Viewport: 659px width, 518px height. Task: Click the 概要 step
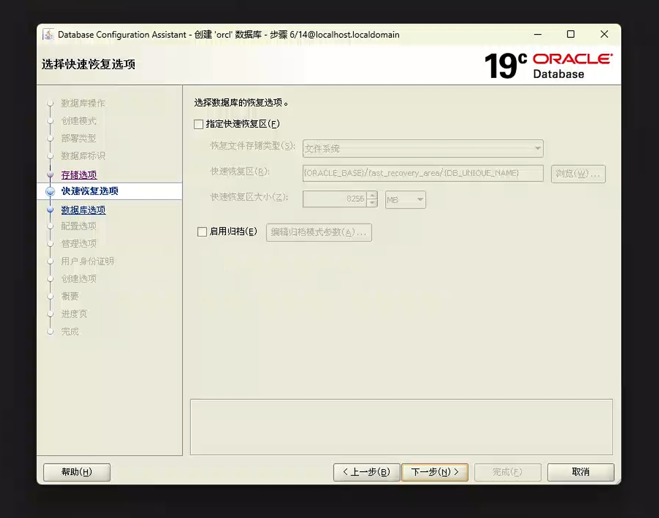click(x=70, y=296)
